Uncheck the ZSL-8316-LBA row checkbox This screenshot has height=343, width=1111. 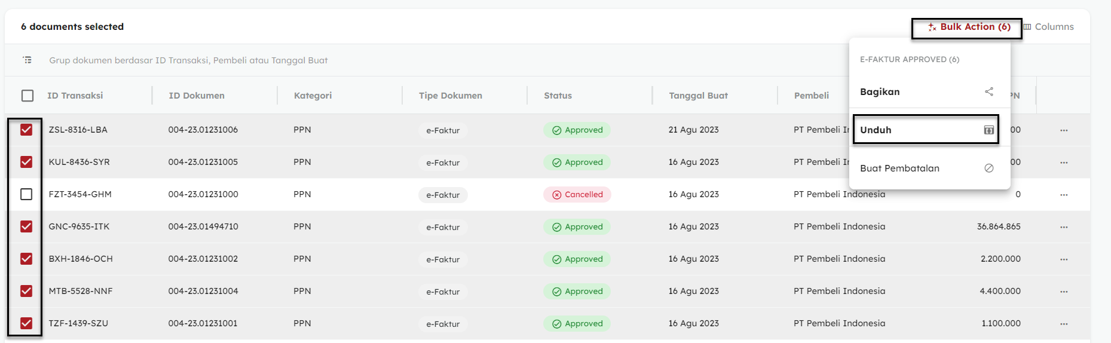click(x=26, y=130)
